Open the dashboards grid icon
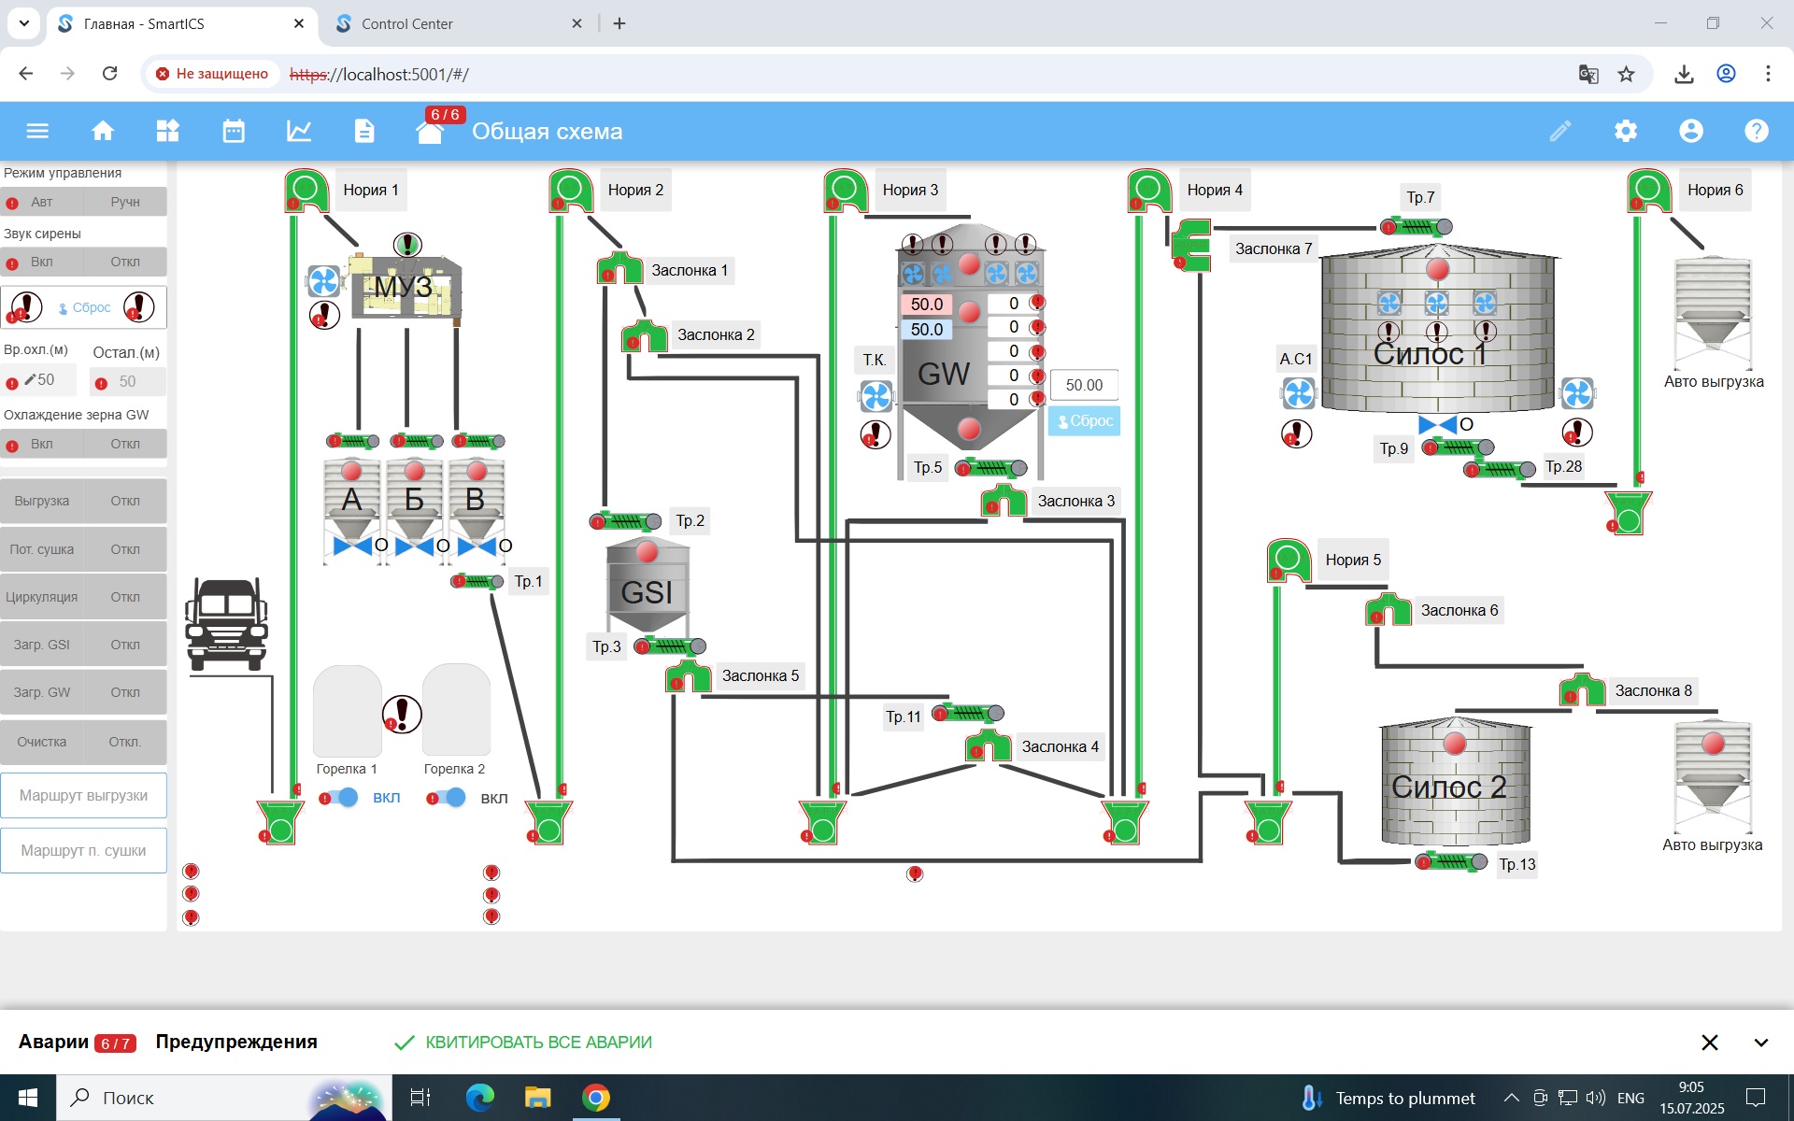 pyautogui.click(x=168, y=131)
